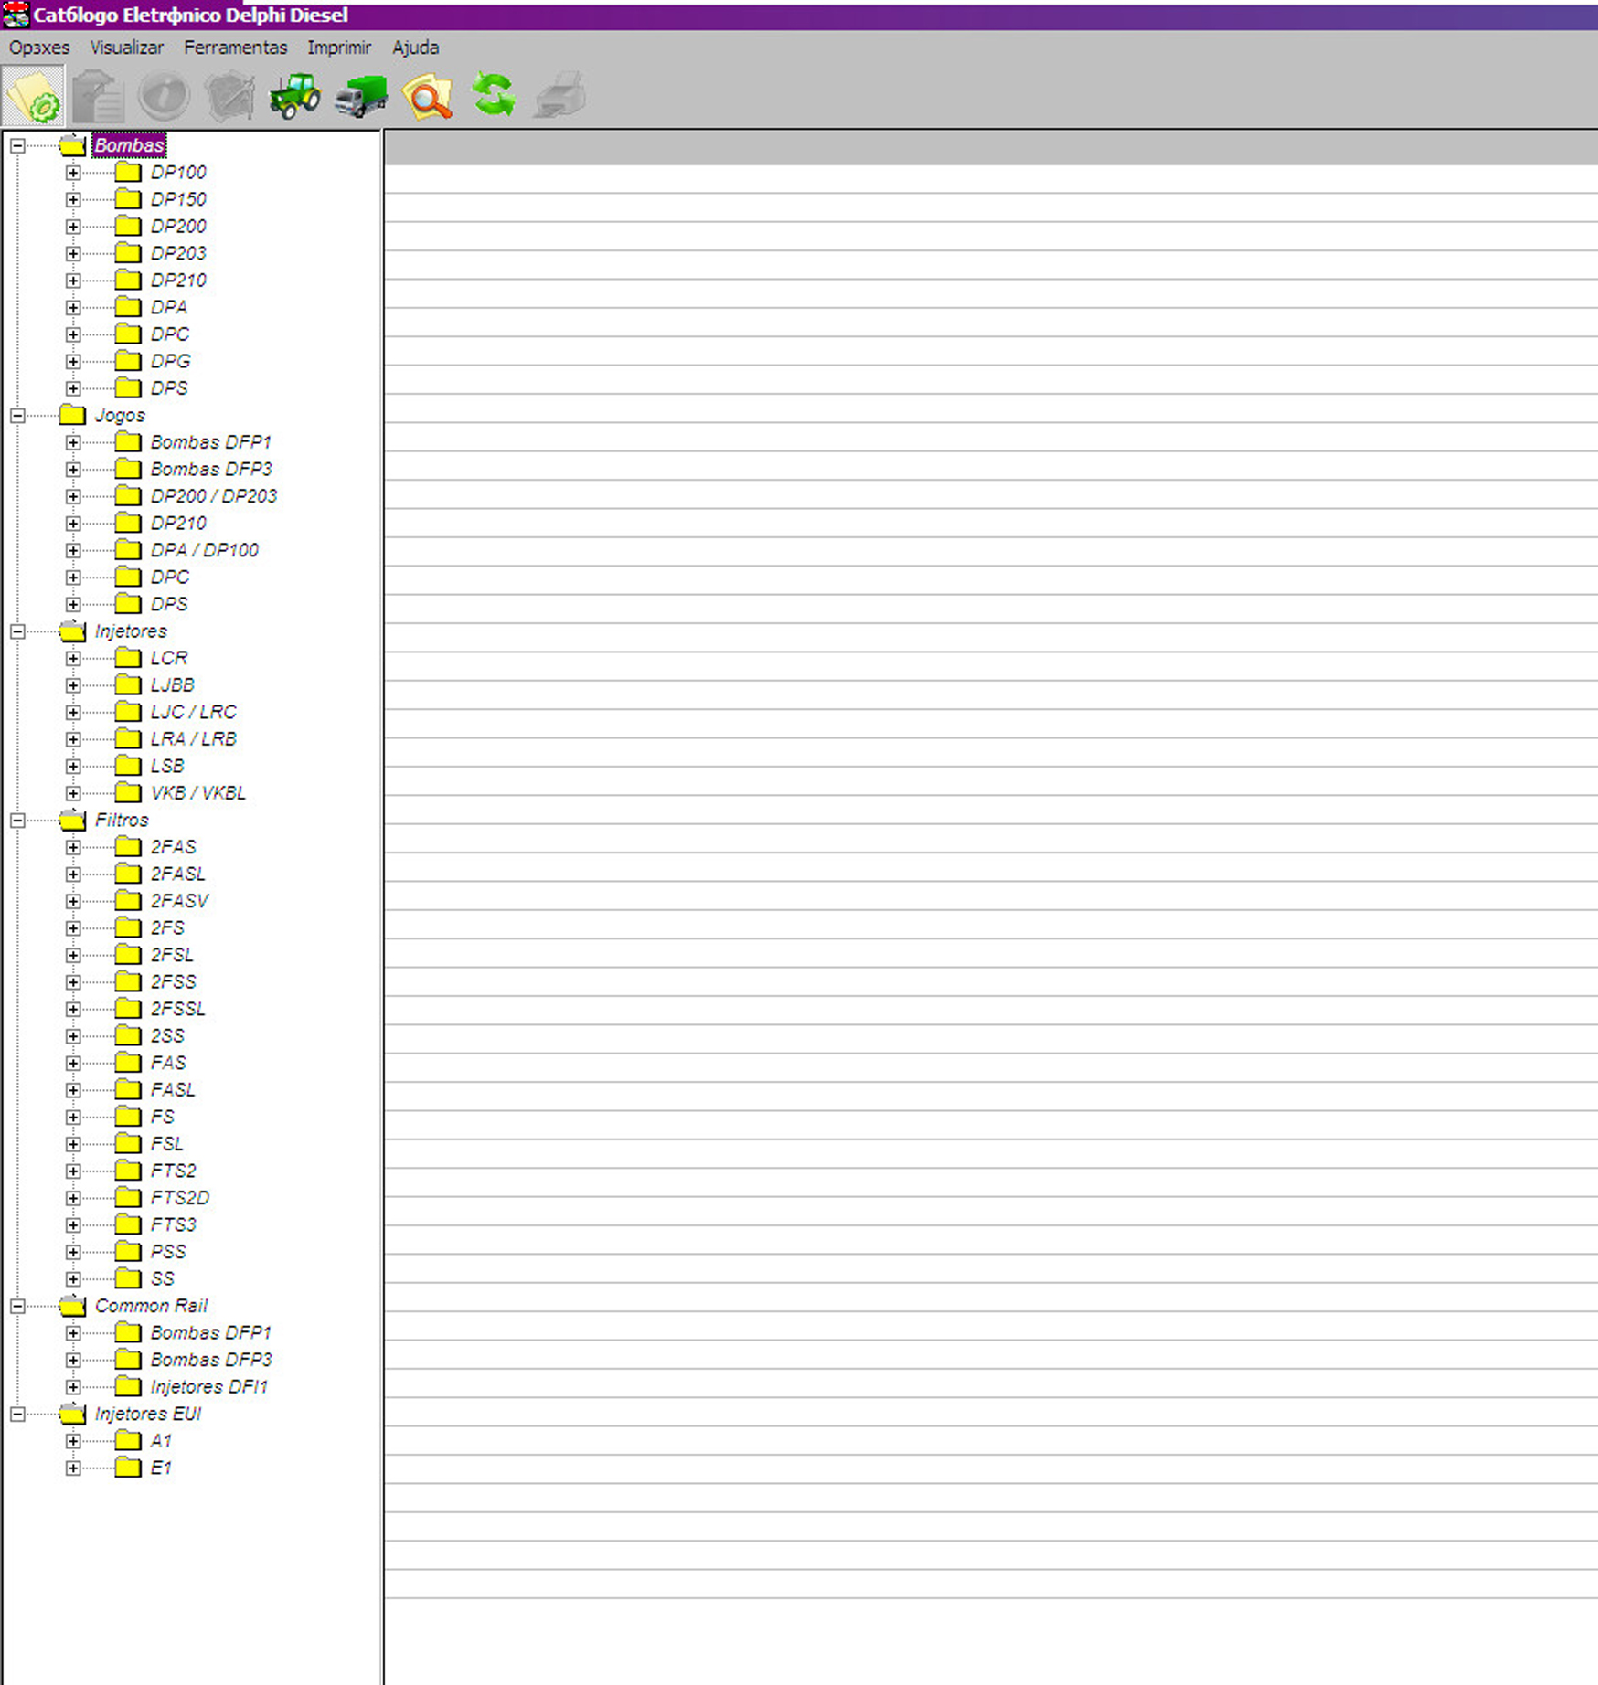Click the green tractor toolbar icon
The height and width of the screenshot is (1685, 1598).
click(294, 96)
